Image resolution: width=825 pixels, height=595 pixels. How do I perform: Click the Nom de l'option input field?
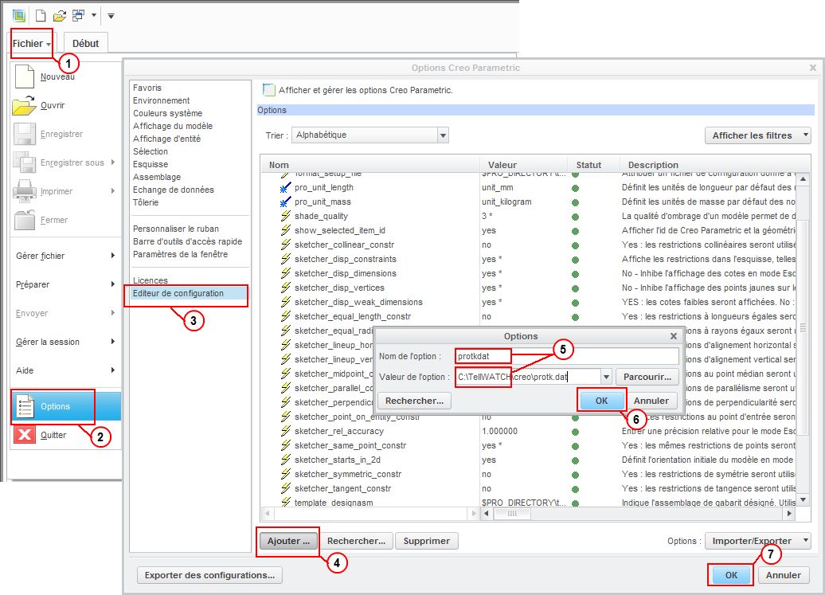tap(567, 356)
